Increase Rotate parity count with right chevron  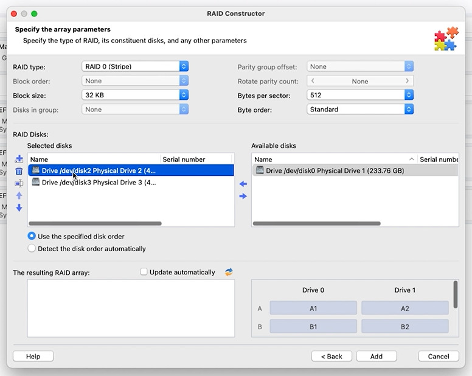[408, 81]
